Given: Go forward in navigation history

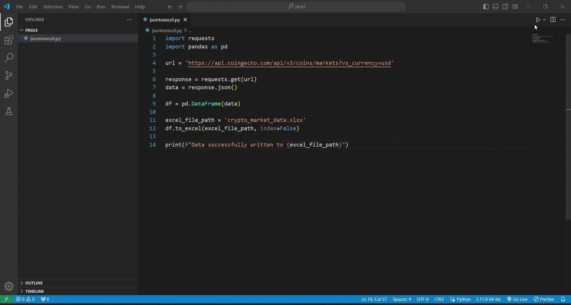Looking at the screenshot, I should (x=180, y=7).
